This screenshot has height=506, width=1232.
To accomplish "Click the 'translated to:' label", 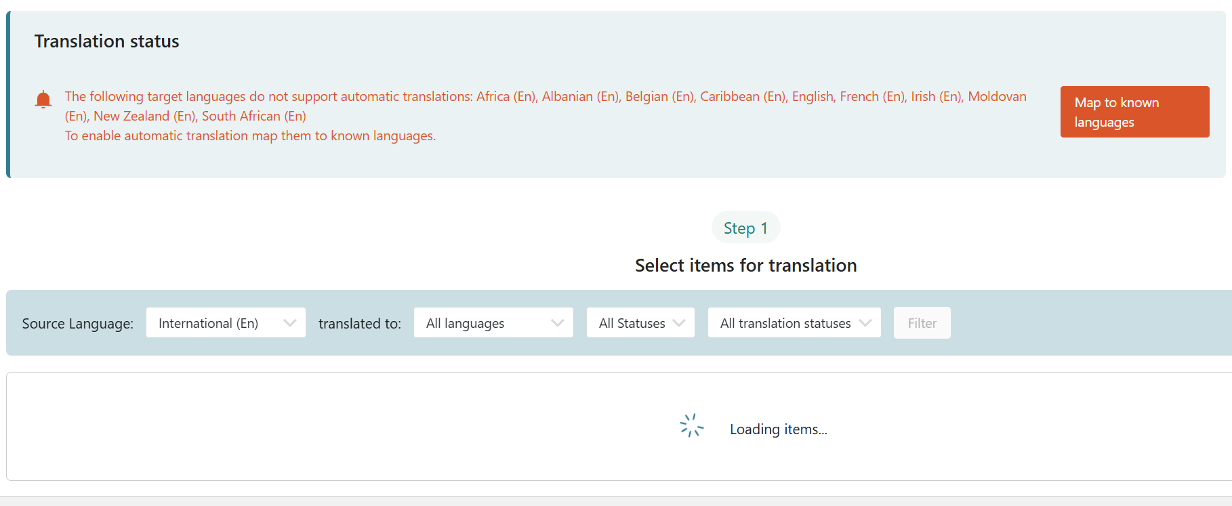I will tap(360, 324).
